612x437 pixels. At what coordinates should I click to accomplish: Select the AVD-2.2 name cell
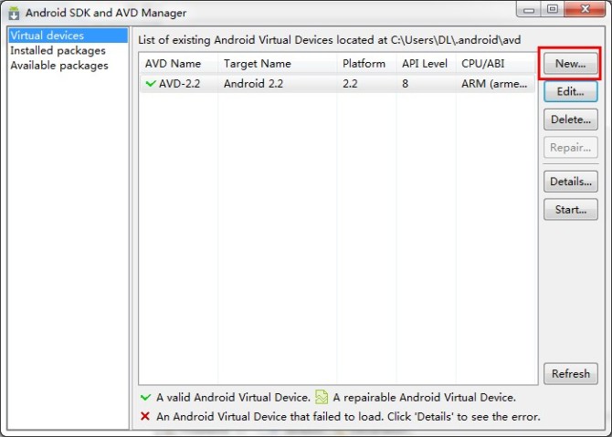click(x=179, y=83)
